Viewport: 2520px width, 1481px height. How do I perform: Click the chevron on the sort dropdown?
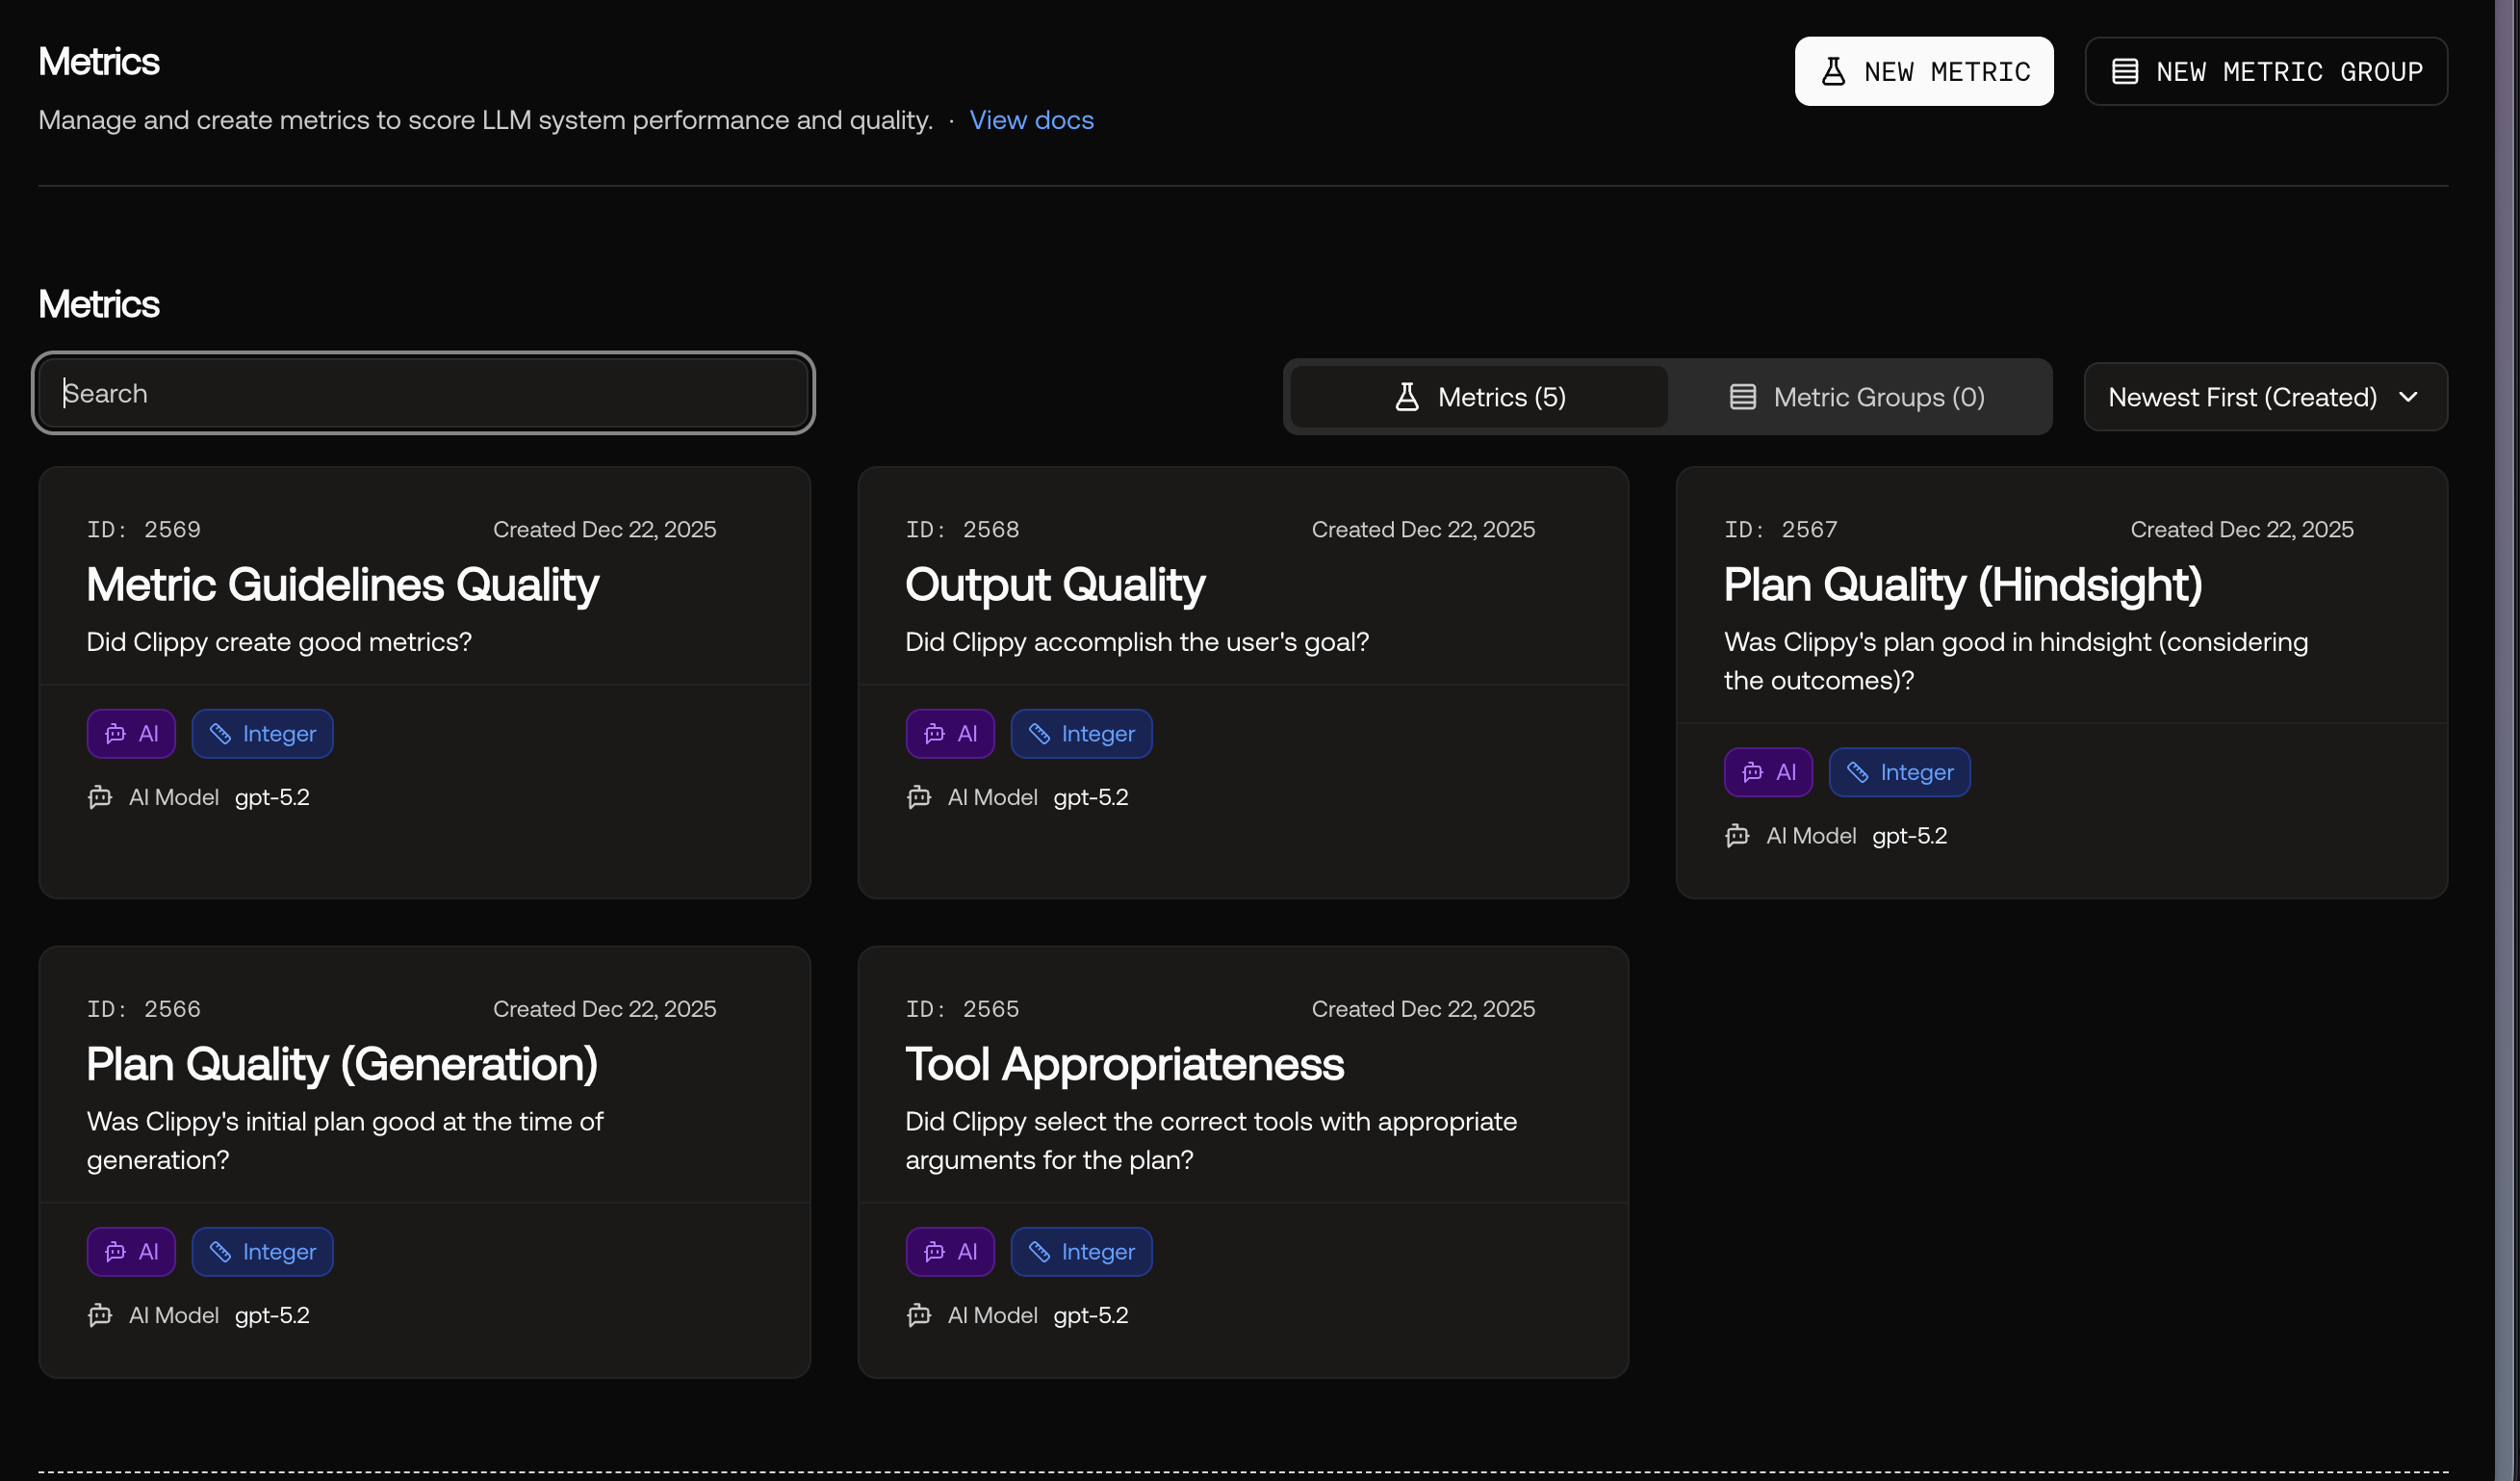point(2408,398)
